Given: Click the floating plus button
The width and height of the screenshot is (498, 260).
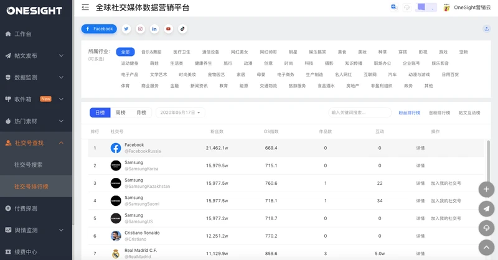Looking at the screenshot, I should [x=486, y=190].
